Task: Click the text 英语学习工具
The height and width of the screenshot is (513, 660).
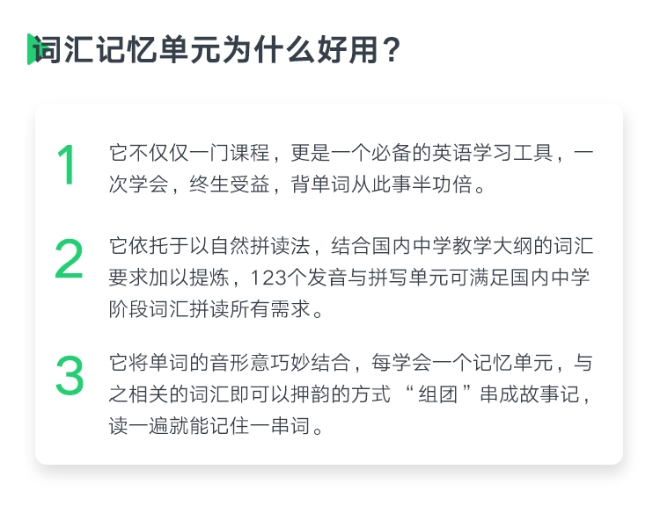Action: point(493,153)
